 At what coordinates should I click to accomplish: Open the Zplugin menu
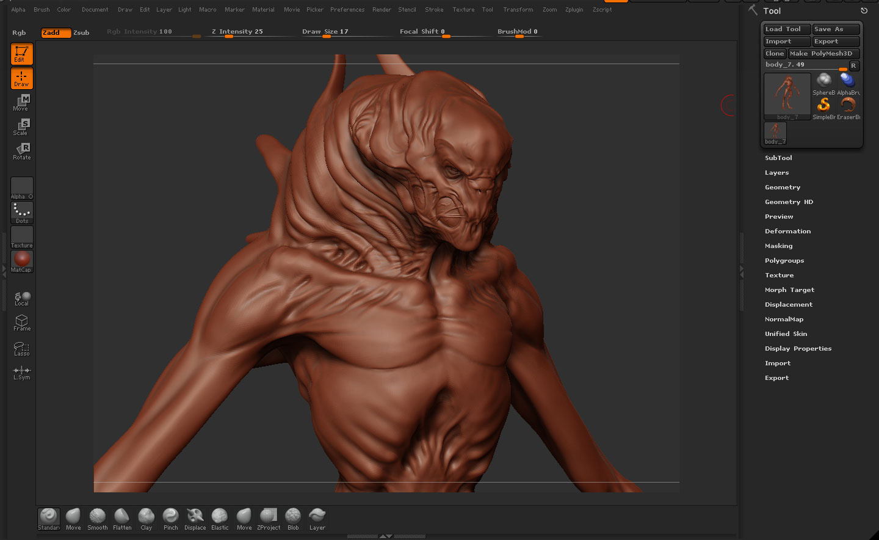point(574,10)
